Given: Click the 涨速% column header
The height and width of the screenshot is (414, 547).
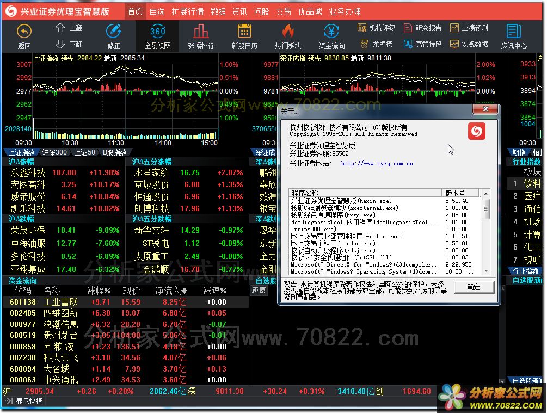Looking at the screenshot, I should (x=214, y=291).
